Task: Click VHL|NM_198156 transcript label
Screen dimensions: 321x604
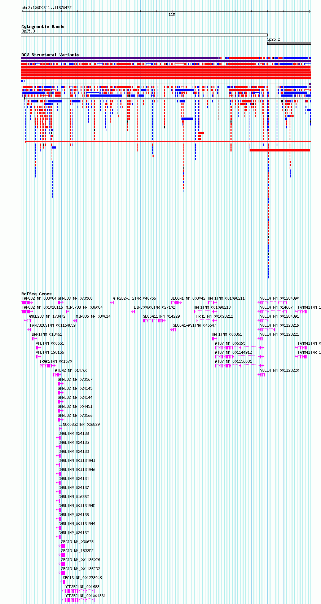Action: tap(50, 352)
